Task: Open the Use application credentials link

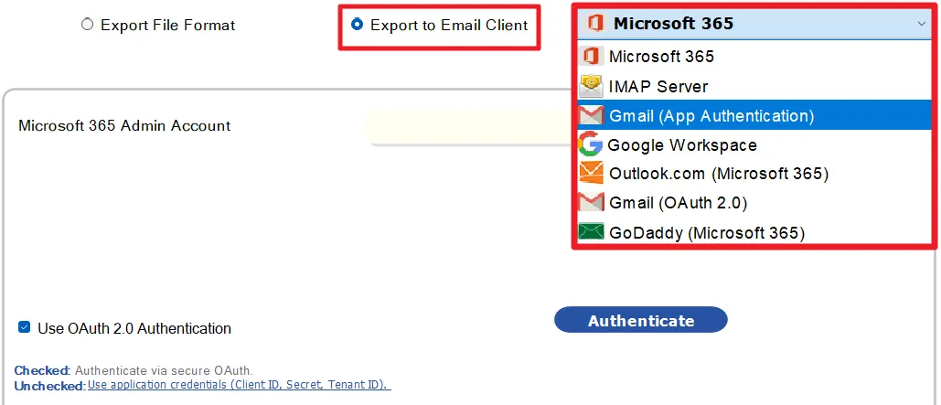Action: click(240, 385)
